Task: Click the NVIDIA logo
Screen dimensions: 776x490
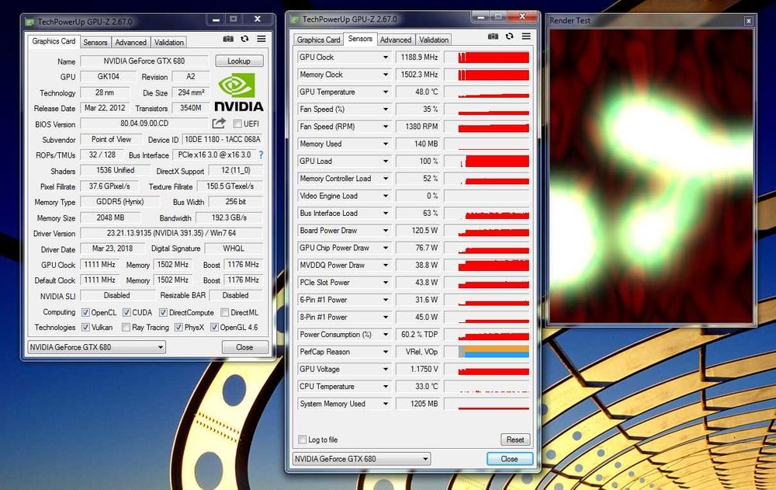Action: pos(239,92)
